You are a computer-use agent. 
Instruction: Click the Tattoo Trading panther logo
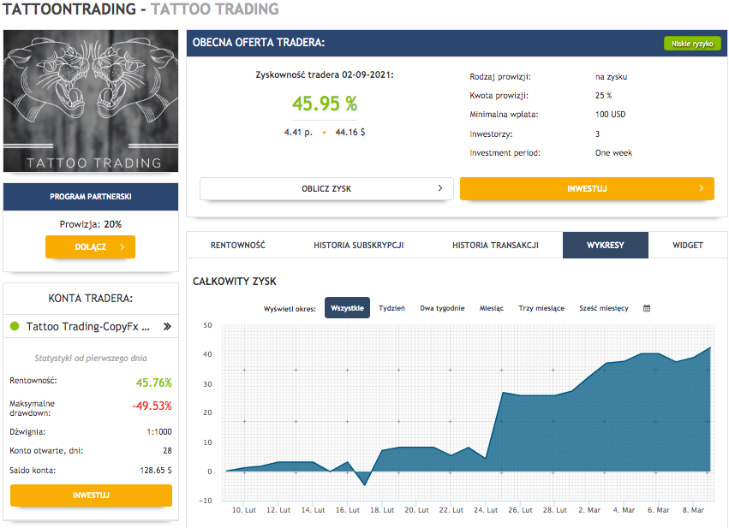pos(91,101)
